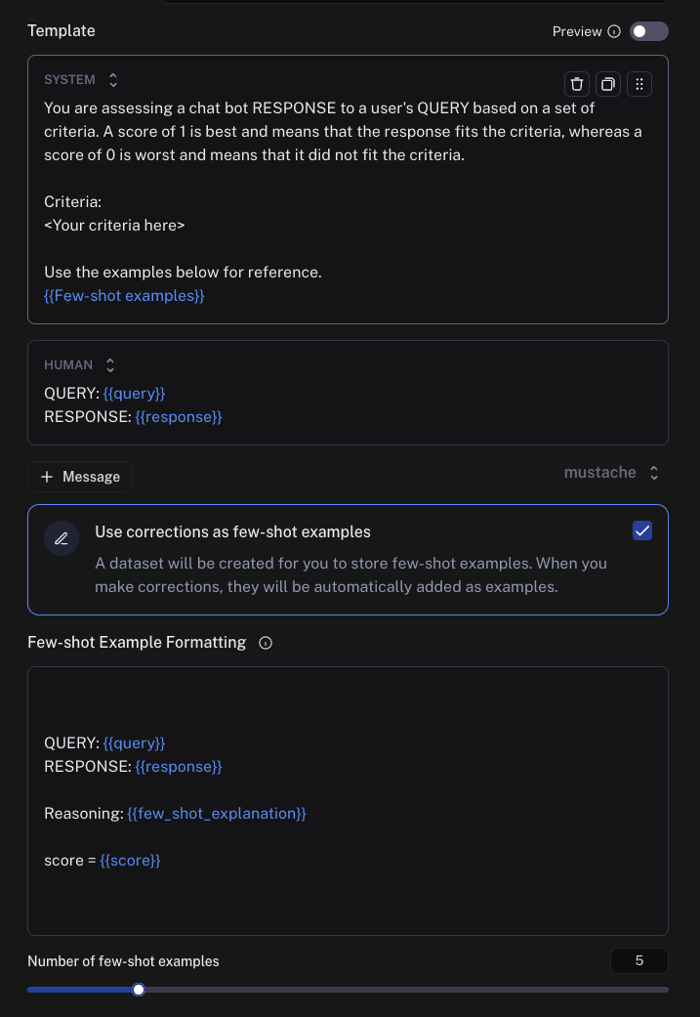
Task: Enable the Preview toggle
Action: (649, 31)
